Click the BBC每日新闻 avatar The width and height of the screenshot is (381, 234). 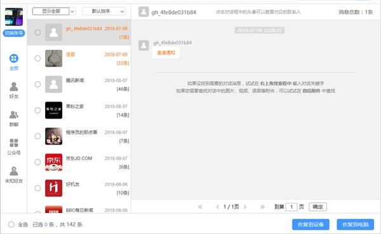point(54,209)
